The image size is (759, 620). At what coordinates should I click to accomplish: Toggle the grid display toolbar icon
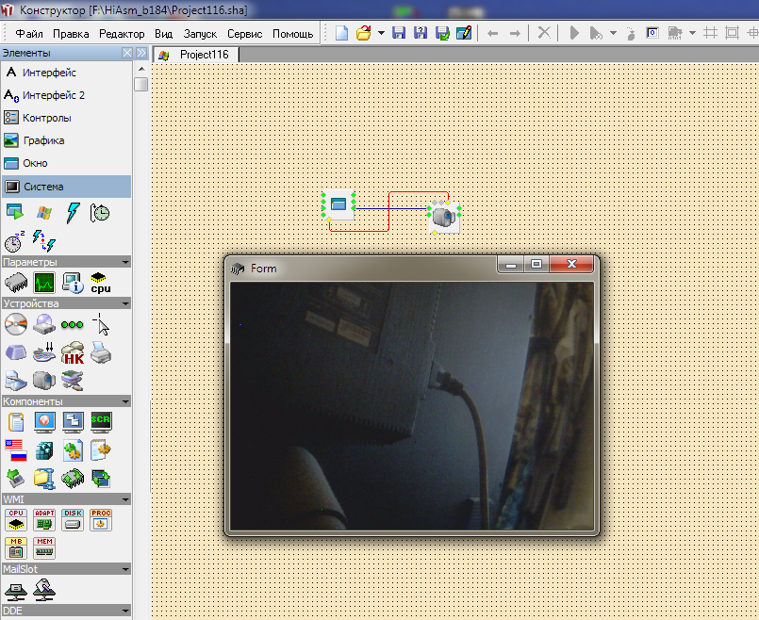[x=710, y=33]
